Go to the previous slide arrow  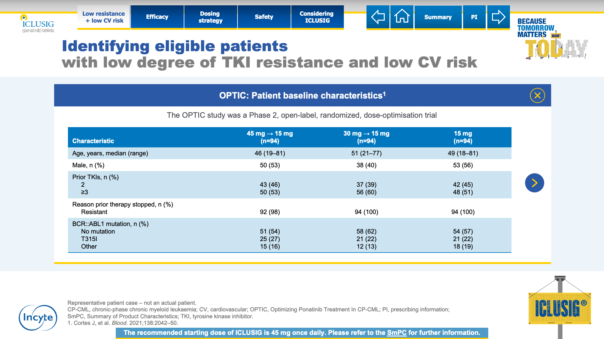(x=378, y=17)
